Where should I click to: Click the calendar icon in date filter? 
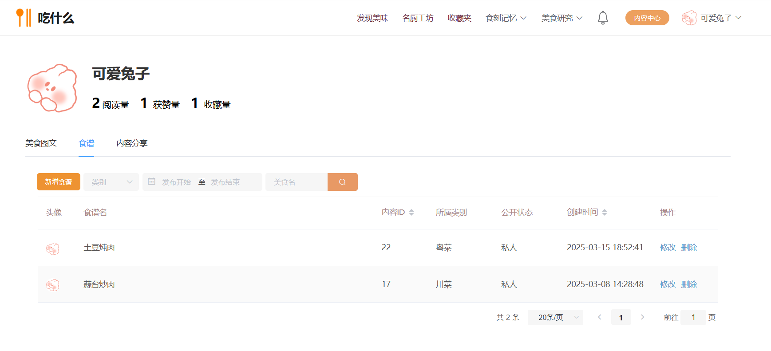pyautogui.click(x=151, y=181)
